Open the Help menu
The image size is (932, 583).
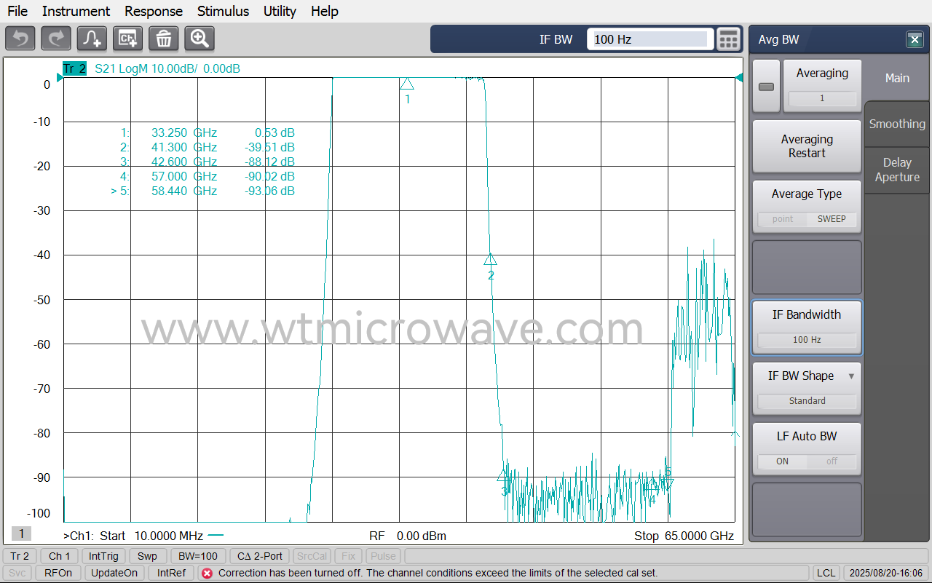324,11
